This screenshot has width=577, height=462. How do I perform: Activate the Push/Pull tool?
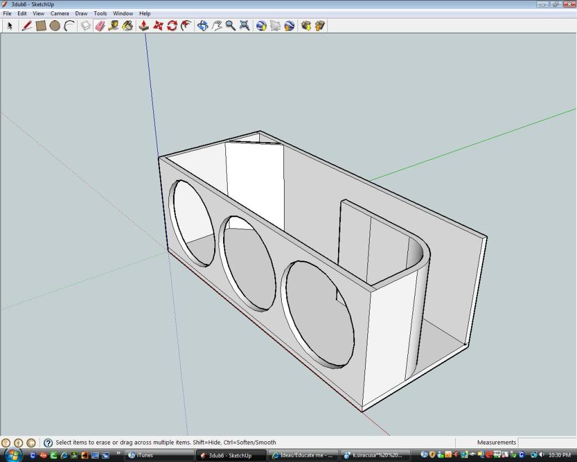[143, 25]
